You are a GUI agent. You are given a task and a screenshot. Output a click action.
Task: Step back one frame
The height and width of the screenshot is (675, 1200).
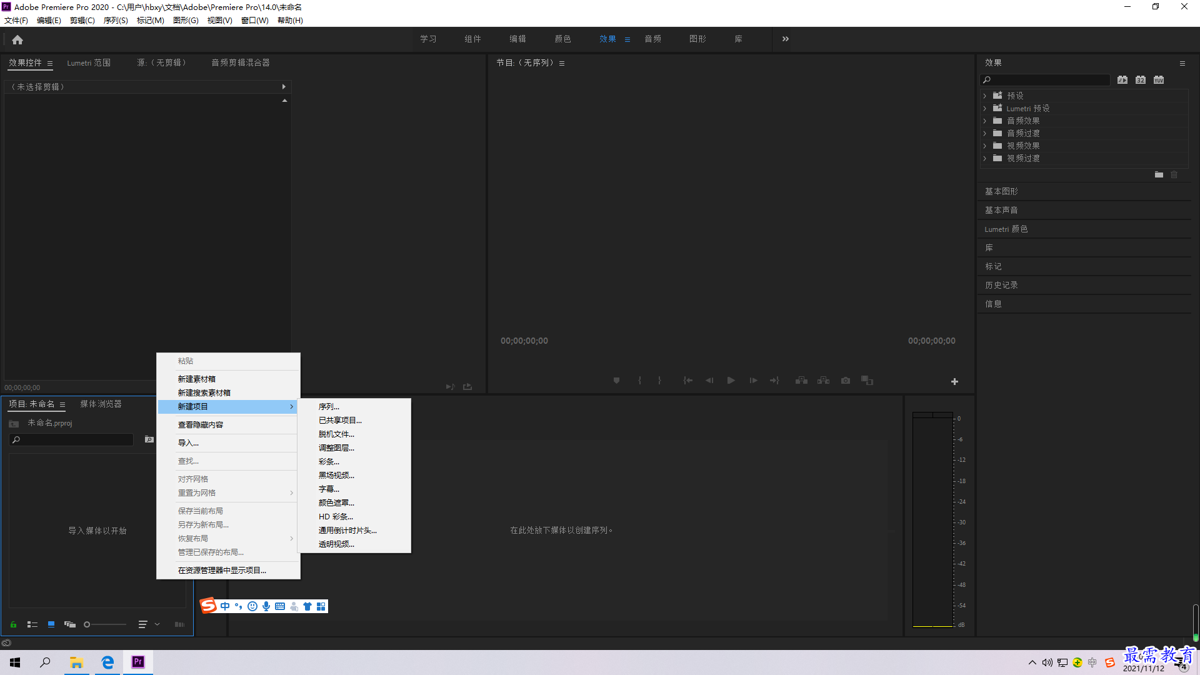click(x=709, y=381)
